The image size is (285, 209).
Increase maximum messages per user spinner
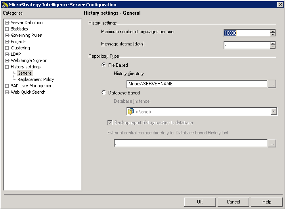273,31
